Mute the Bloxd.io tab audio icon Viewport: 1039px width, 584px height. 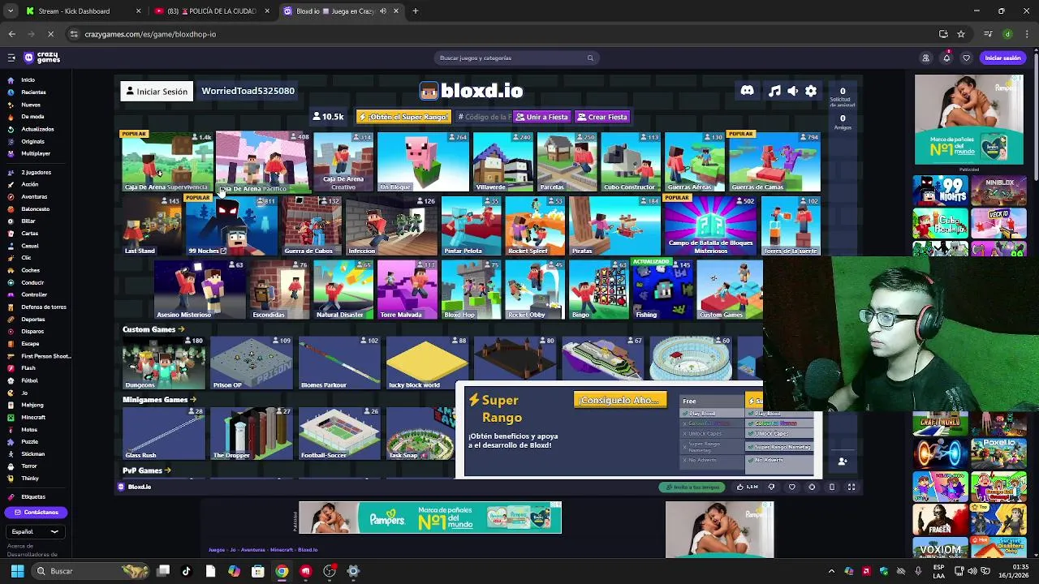tap(383, 11)
